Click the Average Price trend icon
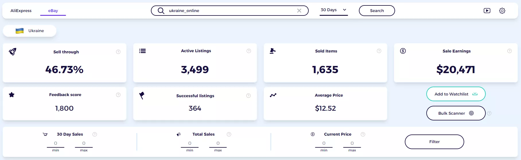 pos(273,95)
